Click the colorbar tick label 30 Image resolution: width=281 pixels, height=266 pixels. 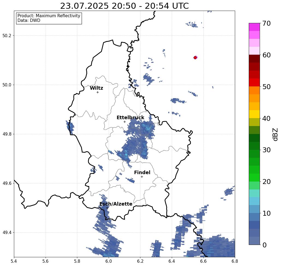pyautogui.click(x=266, y=150)
